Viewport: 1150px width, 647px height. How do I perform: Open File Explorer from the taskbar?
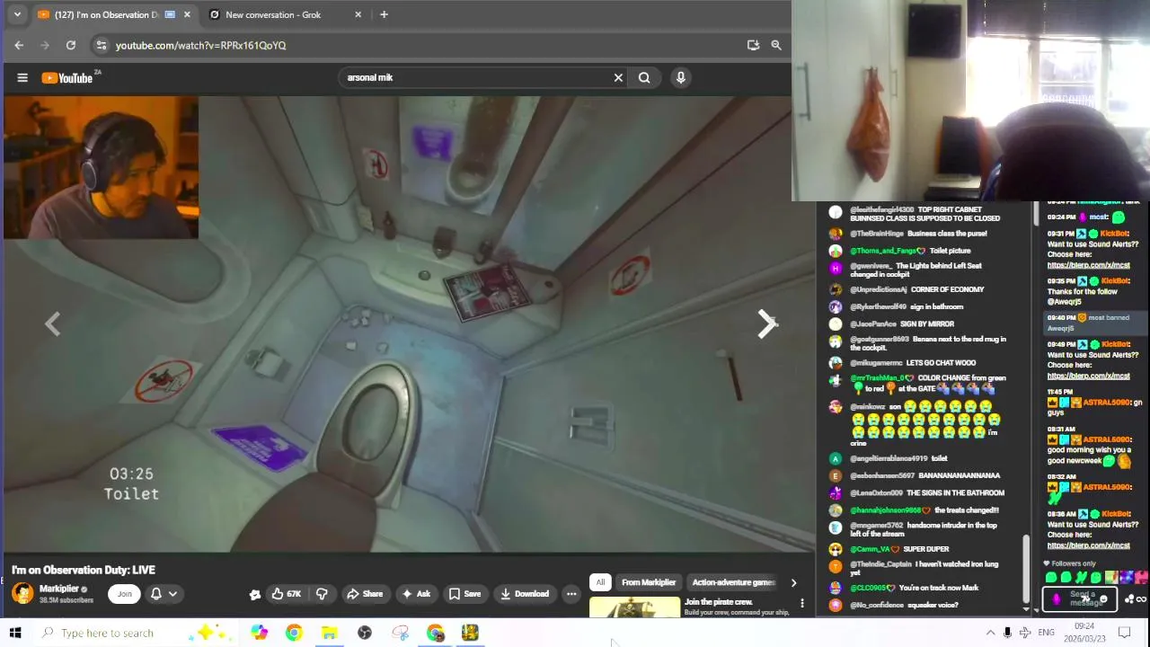pyautogui.click(x=329, y=633)
